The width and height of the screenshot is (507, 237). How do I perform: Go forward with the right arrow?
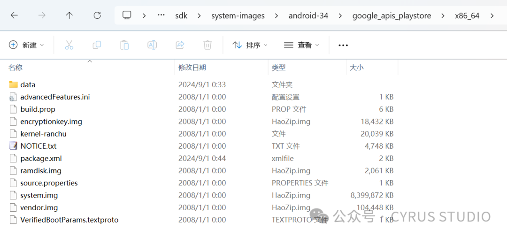click(42, 15)
